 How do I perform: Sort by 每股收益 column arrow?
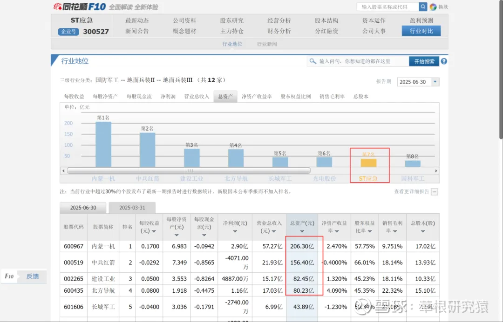tap(154, 231)
